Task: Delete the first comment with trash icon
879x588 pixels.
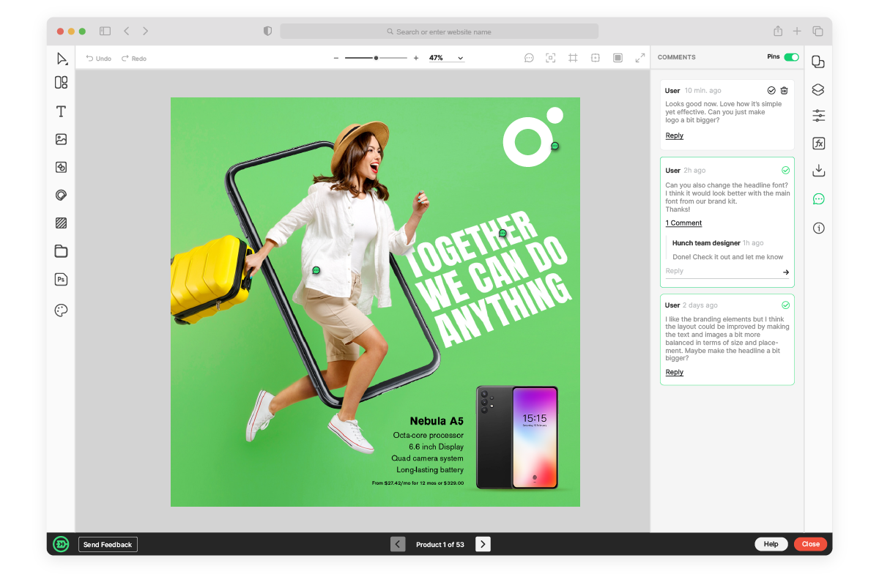Action: pos(784,90)
